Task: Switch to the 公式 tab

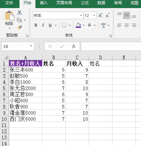Action: click(x=85, y=3)
